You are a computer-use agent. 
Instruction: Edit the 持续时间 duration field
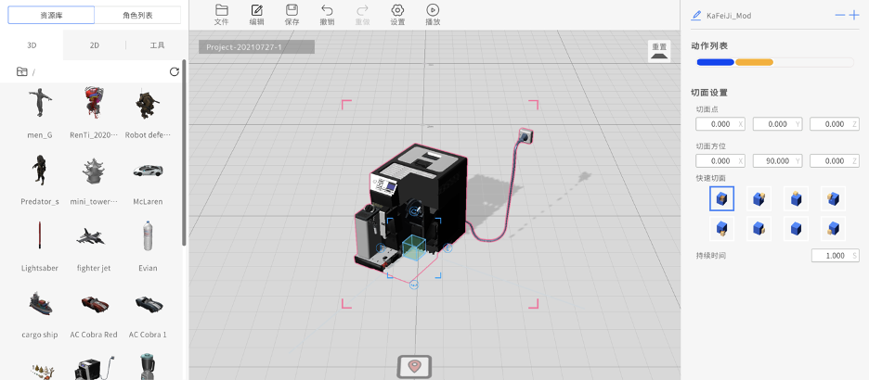click(836, 256)
